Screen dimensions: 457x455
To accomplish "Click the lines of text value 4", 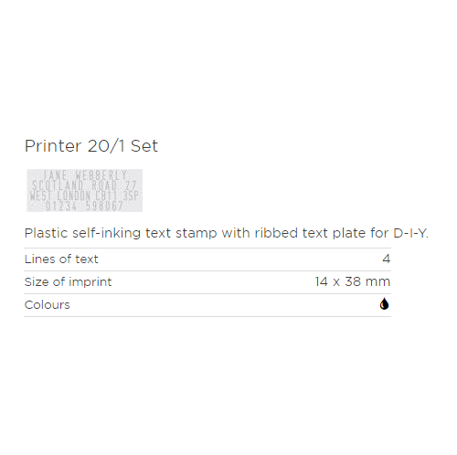I will point(387,259).
